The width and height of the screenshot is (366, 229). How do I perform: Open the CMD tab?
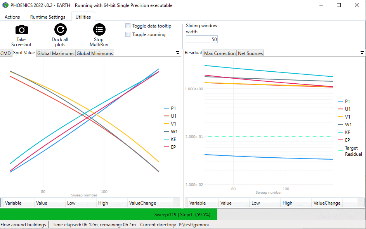6,53
